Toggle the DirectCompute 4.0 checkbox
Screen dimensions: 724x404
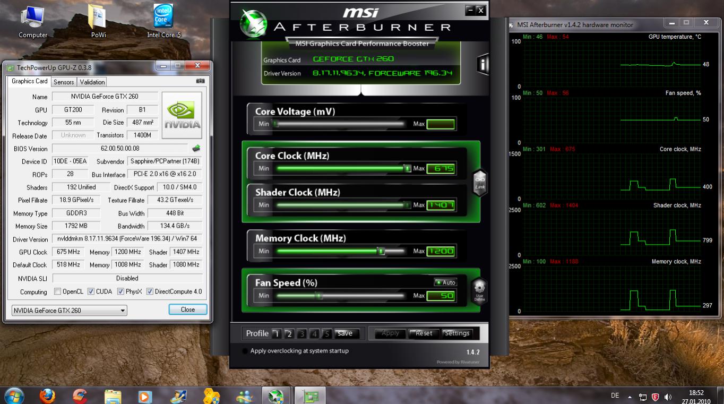coord(150,291)
